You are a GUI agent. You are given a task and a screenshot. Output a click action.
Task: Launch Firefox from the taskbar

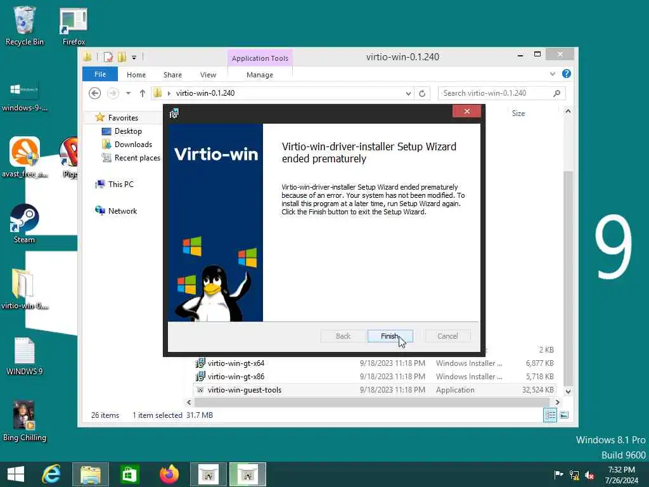point(169,474)
